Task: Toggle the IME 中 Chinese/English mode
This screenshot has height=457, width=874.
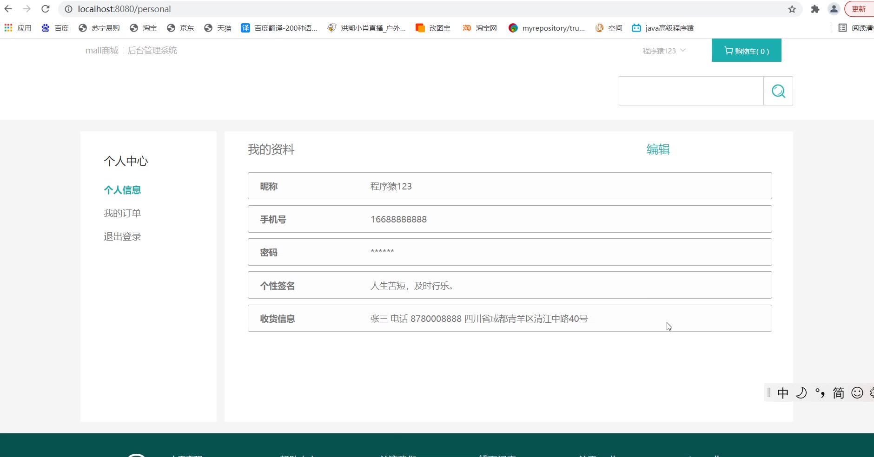Action: pyautogui.click(x=783, y=393)
